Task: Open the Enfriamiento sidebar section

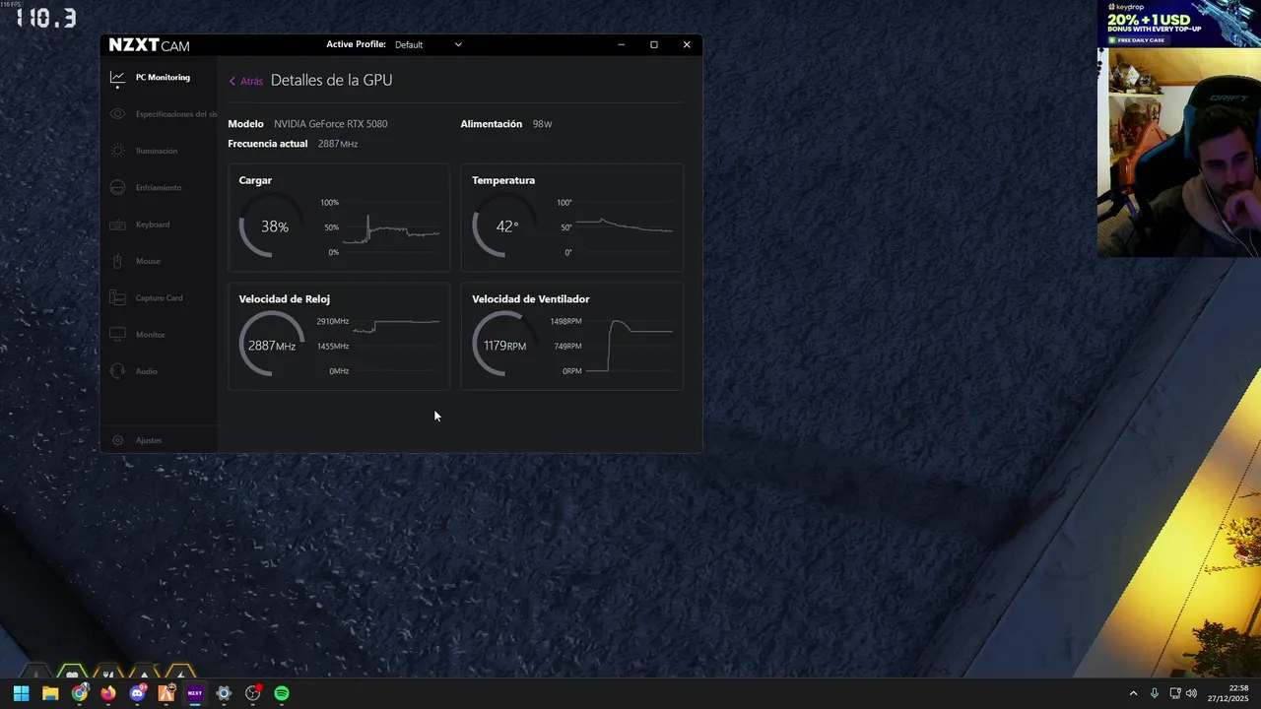Action: click(158, 187)
